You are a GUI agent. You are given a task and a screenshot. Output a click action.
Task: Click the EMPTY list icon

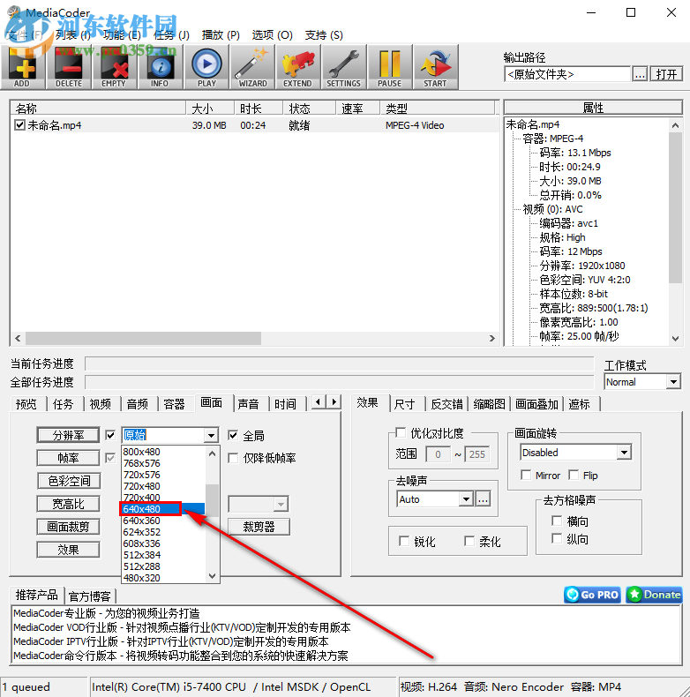(x=114, y=67)
